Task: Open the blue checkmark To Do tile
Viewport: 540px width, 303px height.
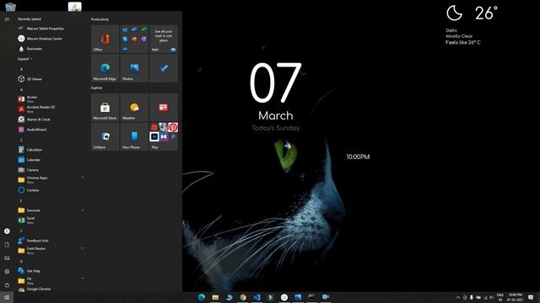Action: 164,68
